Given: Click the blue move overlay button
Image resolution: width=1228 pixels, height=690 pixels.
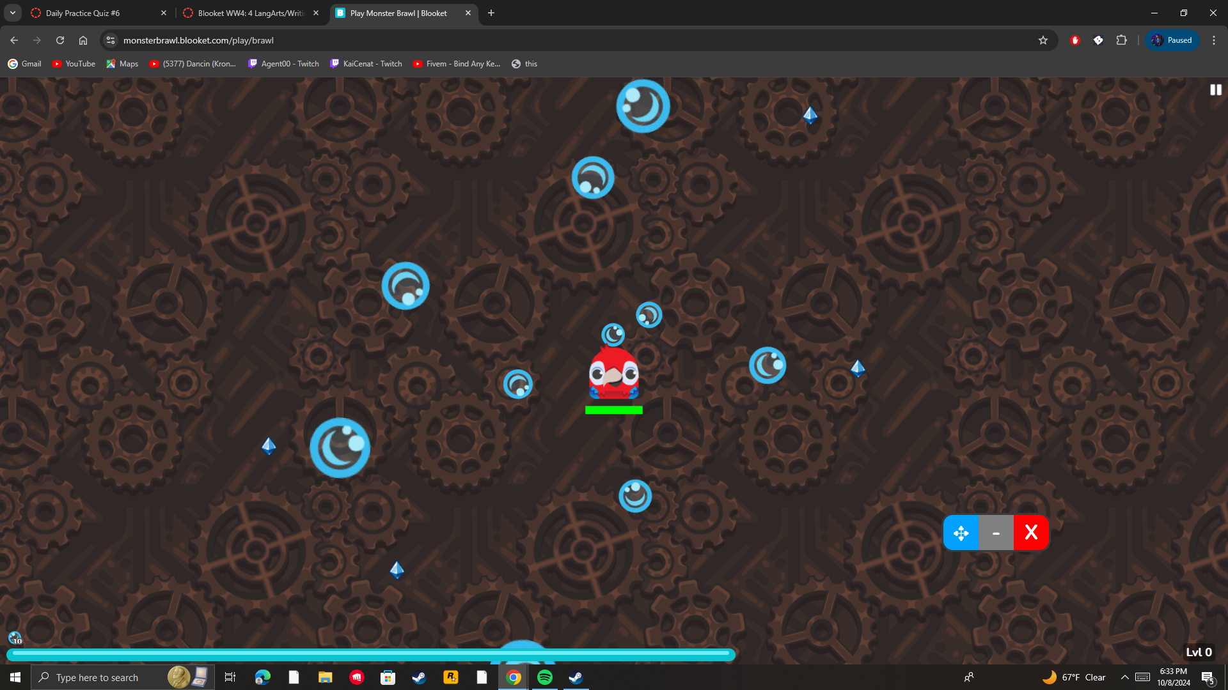Looking at the screenshot, I should tap(961, 533).
